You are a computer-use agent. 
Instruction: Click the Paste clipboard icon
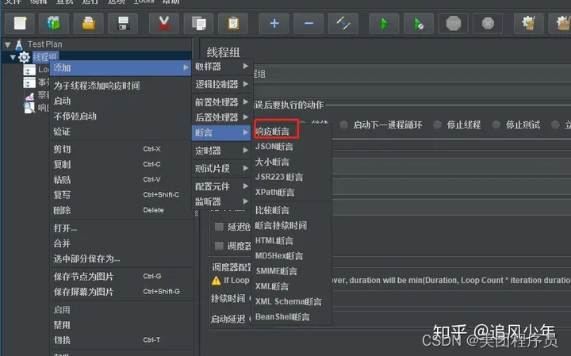click(x=233, y=24)
